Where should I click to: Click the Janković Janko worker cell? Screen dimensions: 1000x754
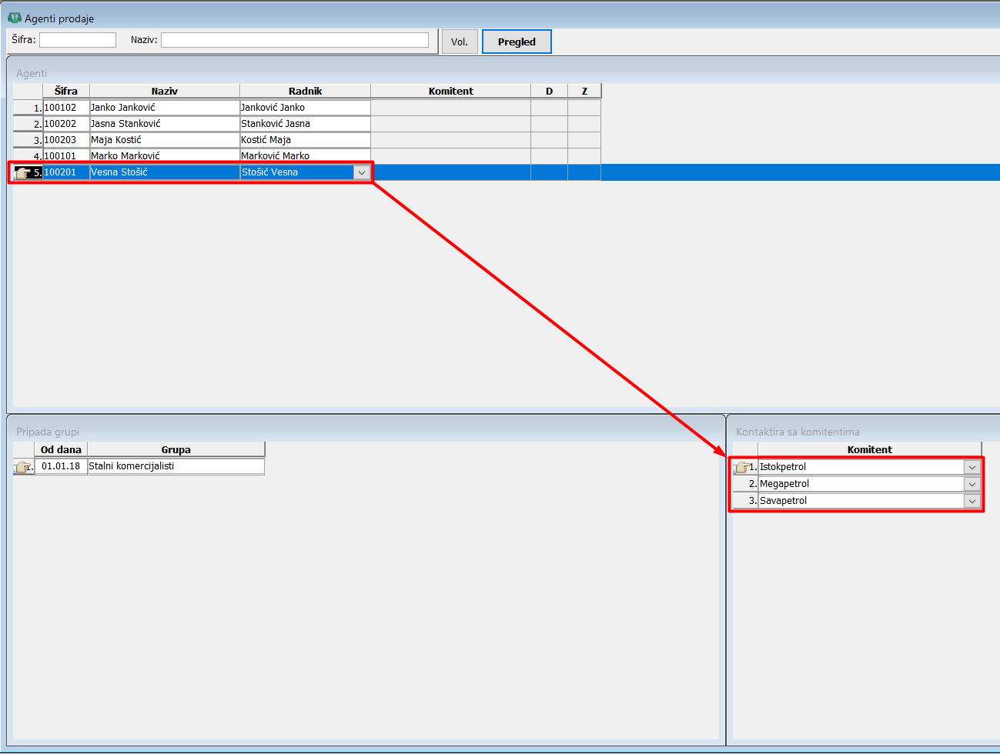pos(306,108)
